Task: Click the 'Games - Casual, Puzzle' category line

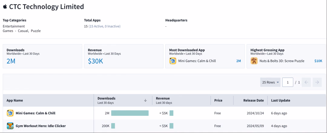Action: (22, 31)
